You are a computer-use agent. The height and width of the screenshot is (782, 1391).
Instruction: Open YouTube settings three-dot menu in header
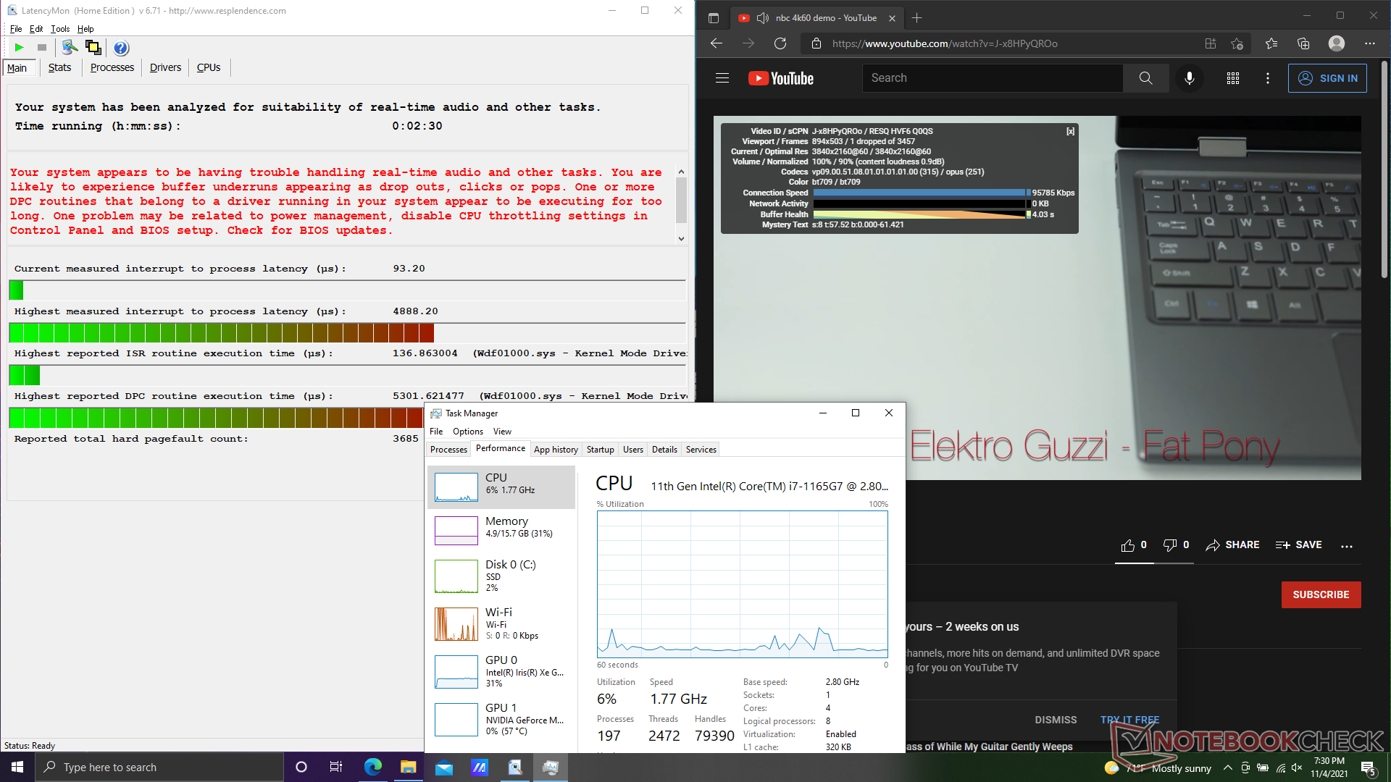click(x=1267, y=78)
